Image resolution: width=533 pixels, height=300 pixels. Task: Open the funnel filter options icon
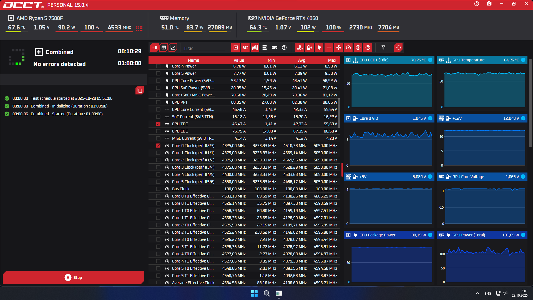[x=383, y=47]
